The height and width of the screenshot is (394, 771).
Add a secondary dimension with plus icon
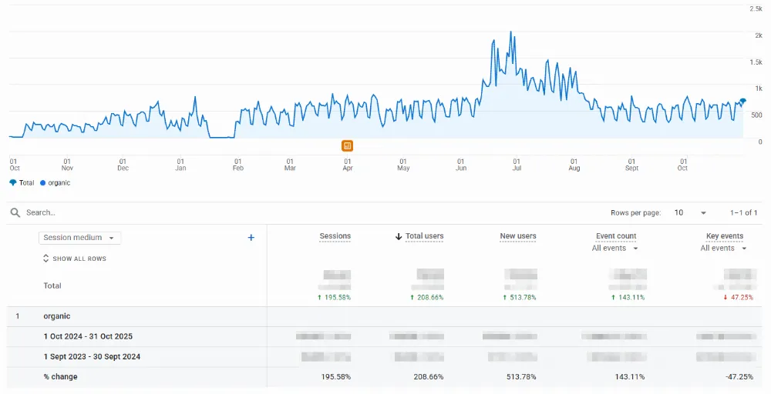(251, 238)
